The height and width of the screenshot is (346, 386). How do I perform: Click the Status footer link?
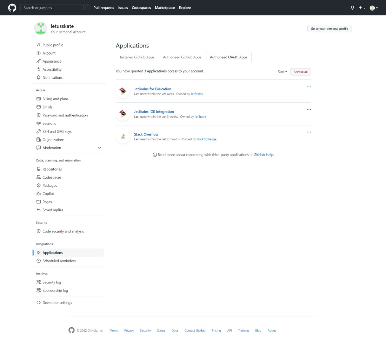pyautogui.click(x=161, y=331)
